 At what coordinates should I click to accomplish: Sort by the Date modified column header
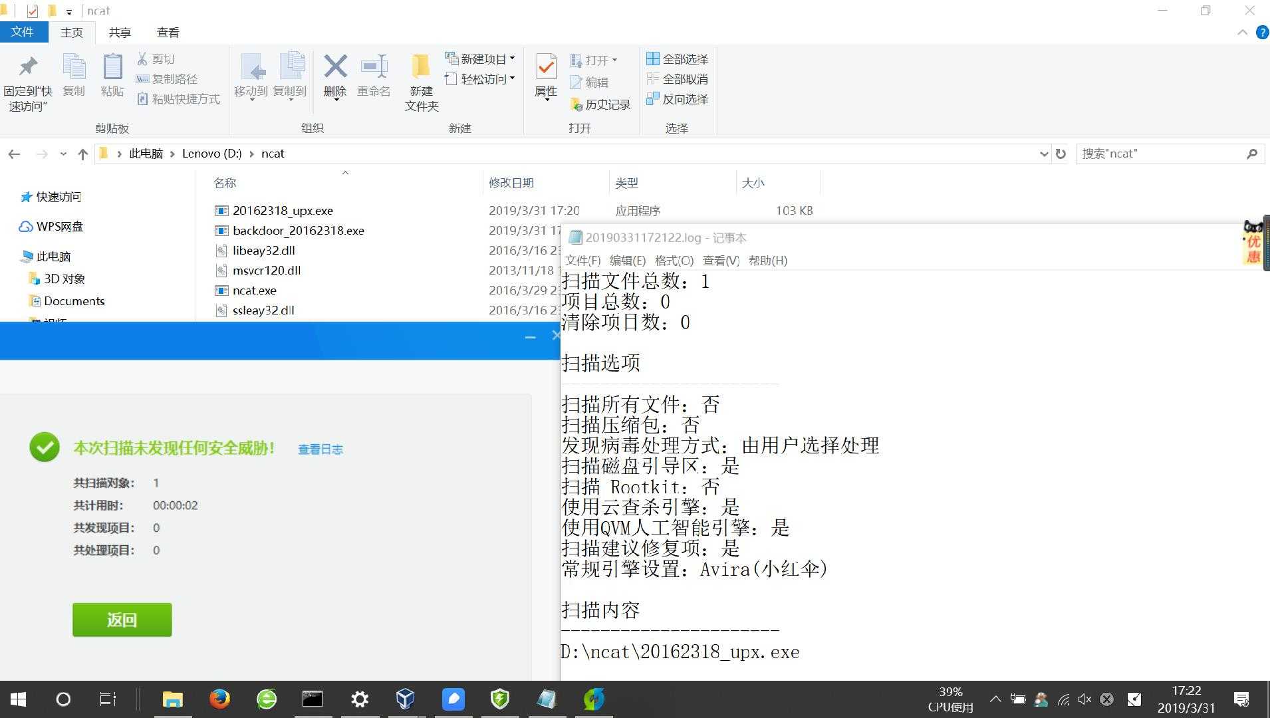point(511,183)
